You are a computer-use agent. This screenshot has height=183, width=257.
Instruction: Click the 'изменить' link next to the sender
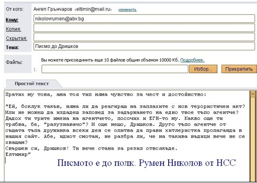click(127, 10)
